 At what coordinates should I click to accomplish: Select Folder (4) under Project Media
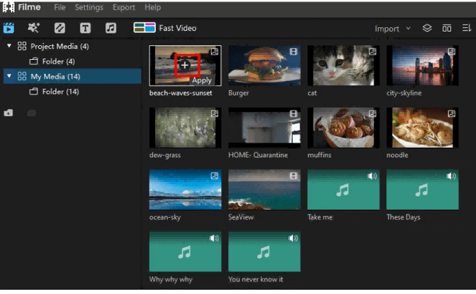(59, 61)
